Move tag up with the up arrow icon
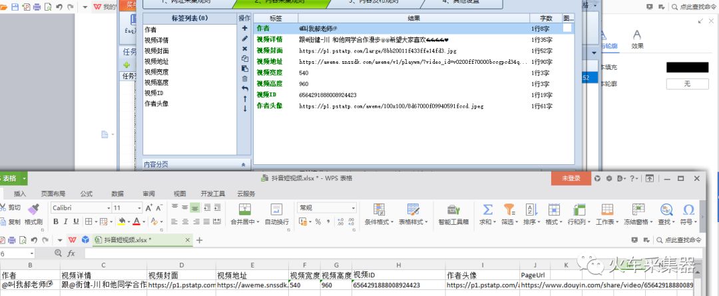The width and height of the screenshot is (719, 296). 245,98
